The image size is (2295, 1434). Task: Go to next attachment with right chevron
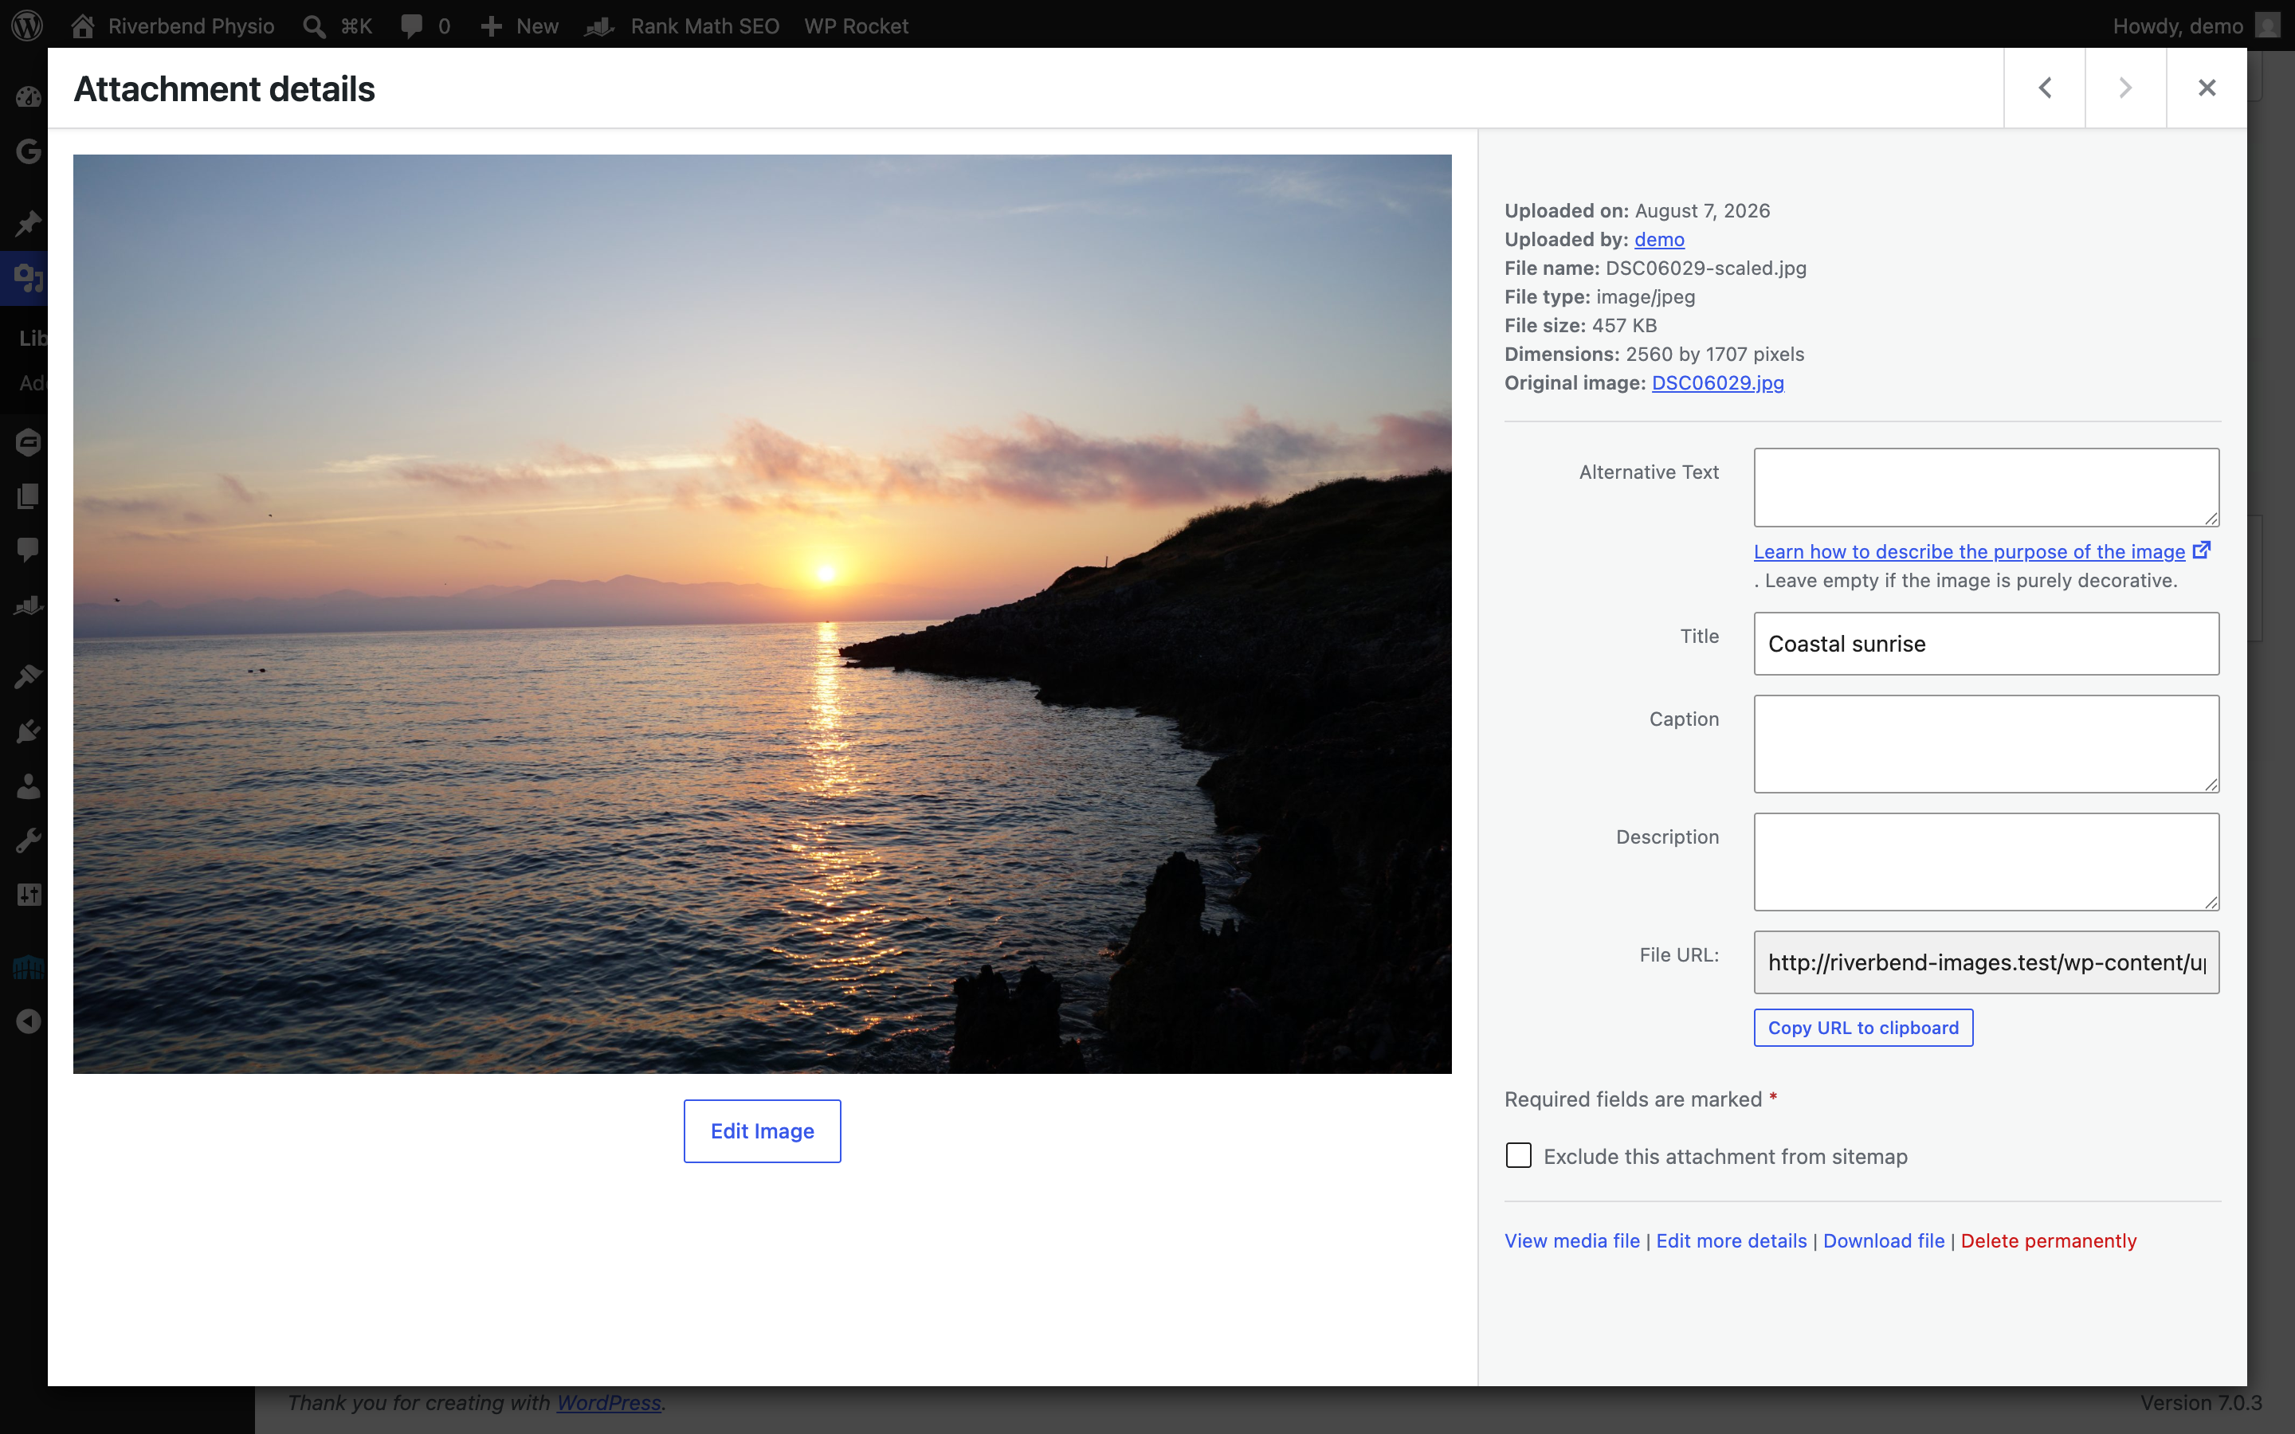[2125, 88]
